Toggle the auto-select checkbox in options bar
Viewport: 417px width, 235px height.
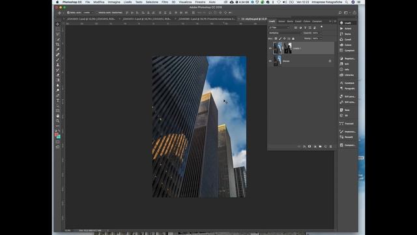(68, 12)
